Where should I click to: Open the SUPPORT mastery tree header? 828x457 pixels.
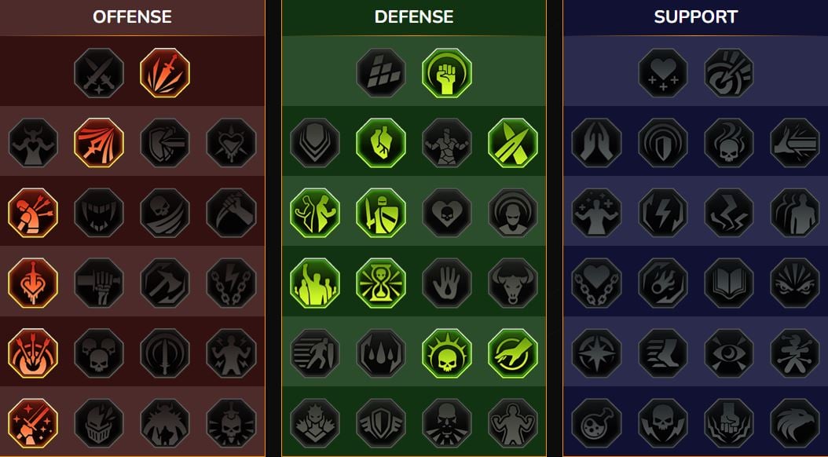(x=695, y=17)
